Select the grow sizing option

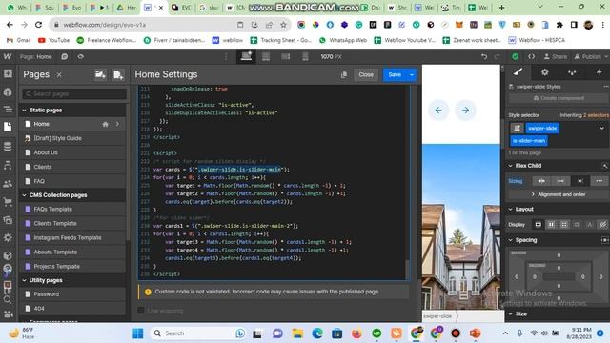point(560,181)
